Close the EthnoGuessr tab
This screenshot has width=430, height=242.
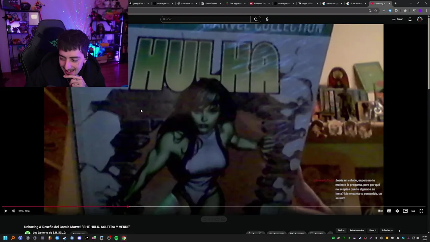coord(221,3)
